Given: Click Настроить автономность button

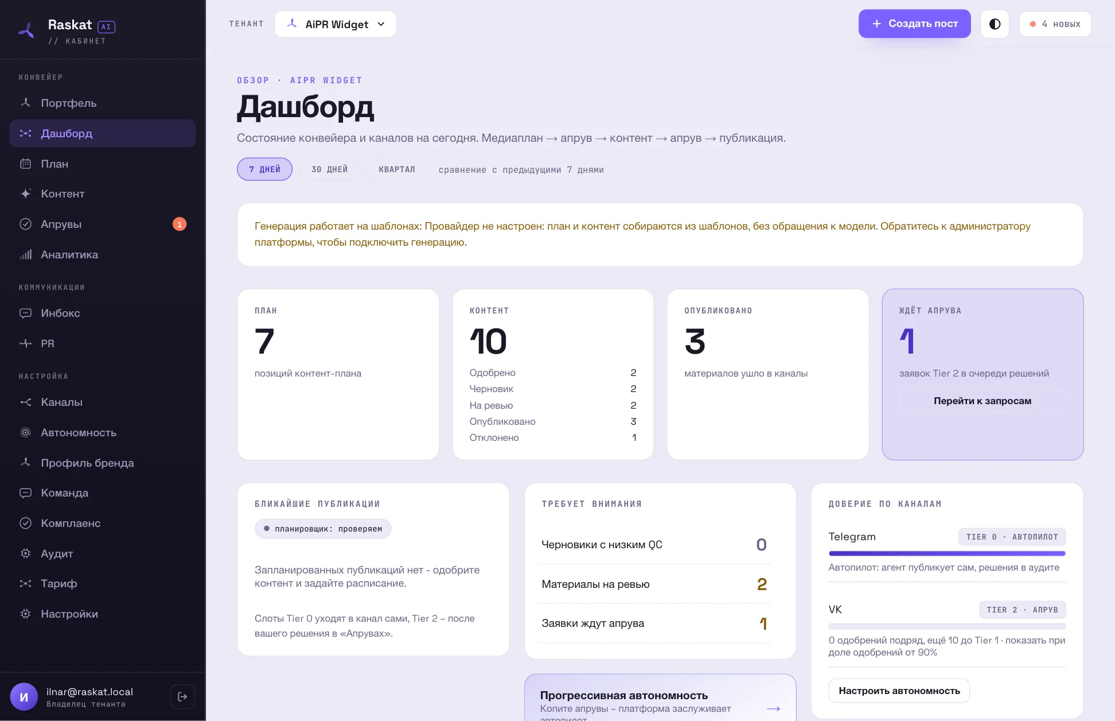Looking at the screenshot, I should 899,691.
